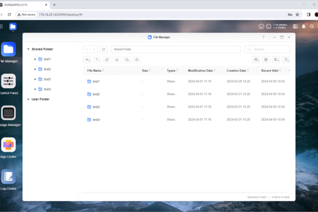Viewport: 318px width, 212px height.
Task: Click the refresh button in File Manager
Action: [x=103, y=49]
